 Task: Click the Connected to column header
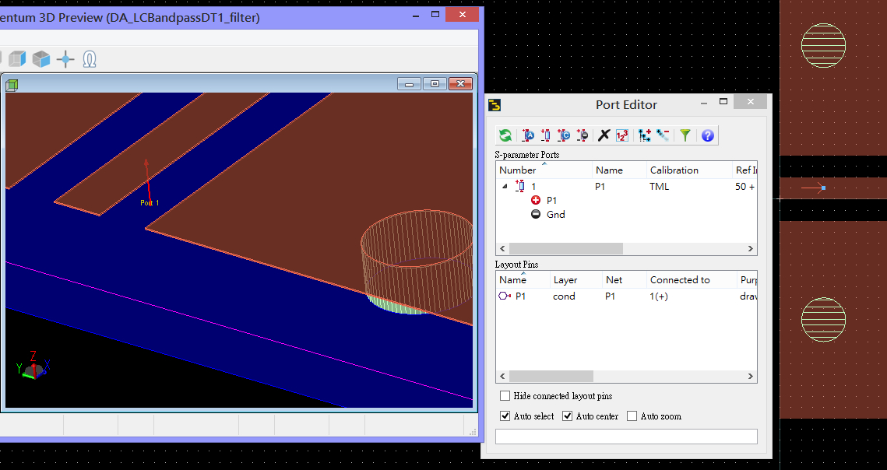(692, 279)
